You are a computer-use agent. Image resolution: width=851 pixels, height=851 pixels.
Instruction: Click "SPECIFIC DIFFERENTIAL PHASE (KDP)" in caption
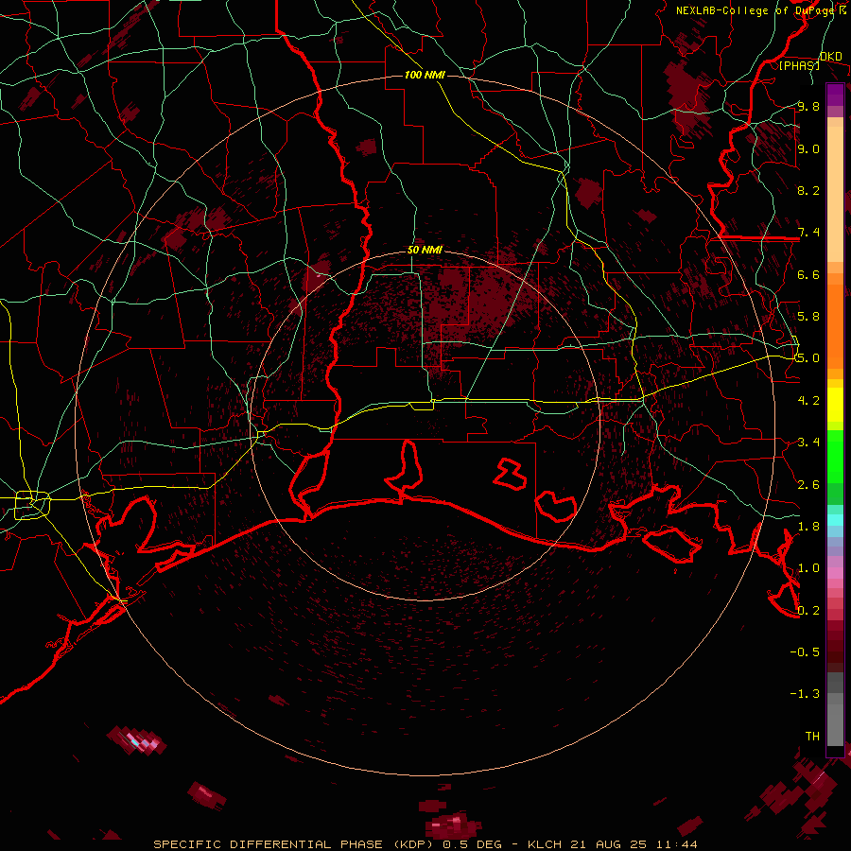click(x=296, y=844)
